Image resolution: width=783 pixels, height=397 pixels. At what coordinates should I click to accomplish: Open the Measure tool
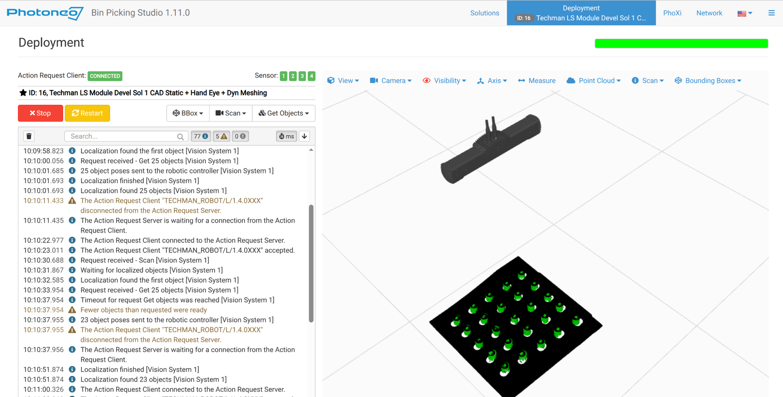click(x=536, y=81)
